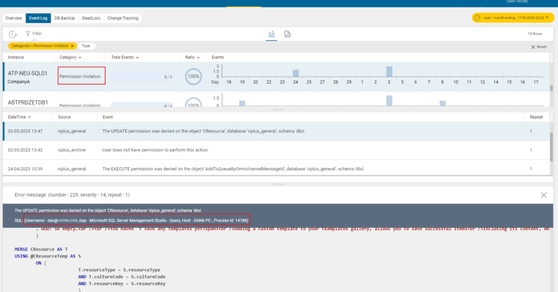Open the DeadLock tab
Image resolution: width=558 pixels, height=292 pixels.
[91, 18]
